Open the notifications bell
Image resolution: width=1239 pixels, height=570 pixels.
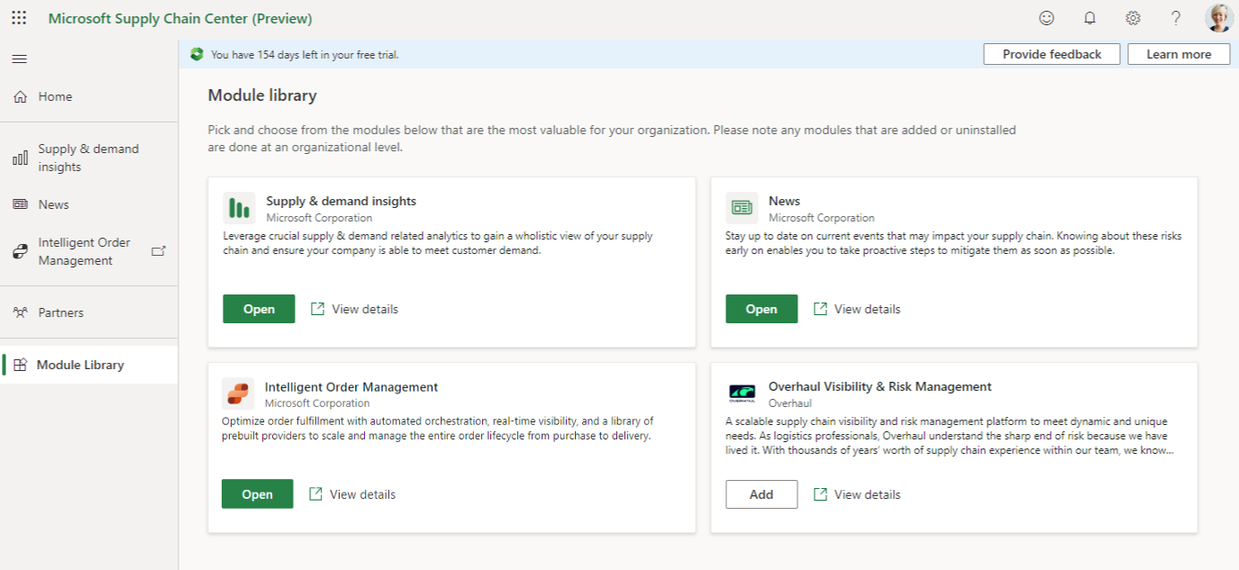click(1089, 18)
